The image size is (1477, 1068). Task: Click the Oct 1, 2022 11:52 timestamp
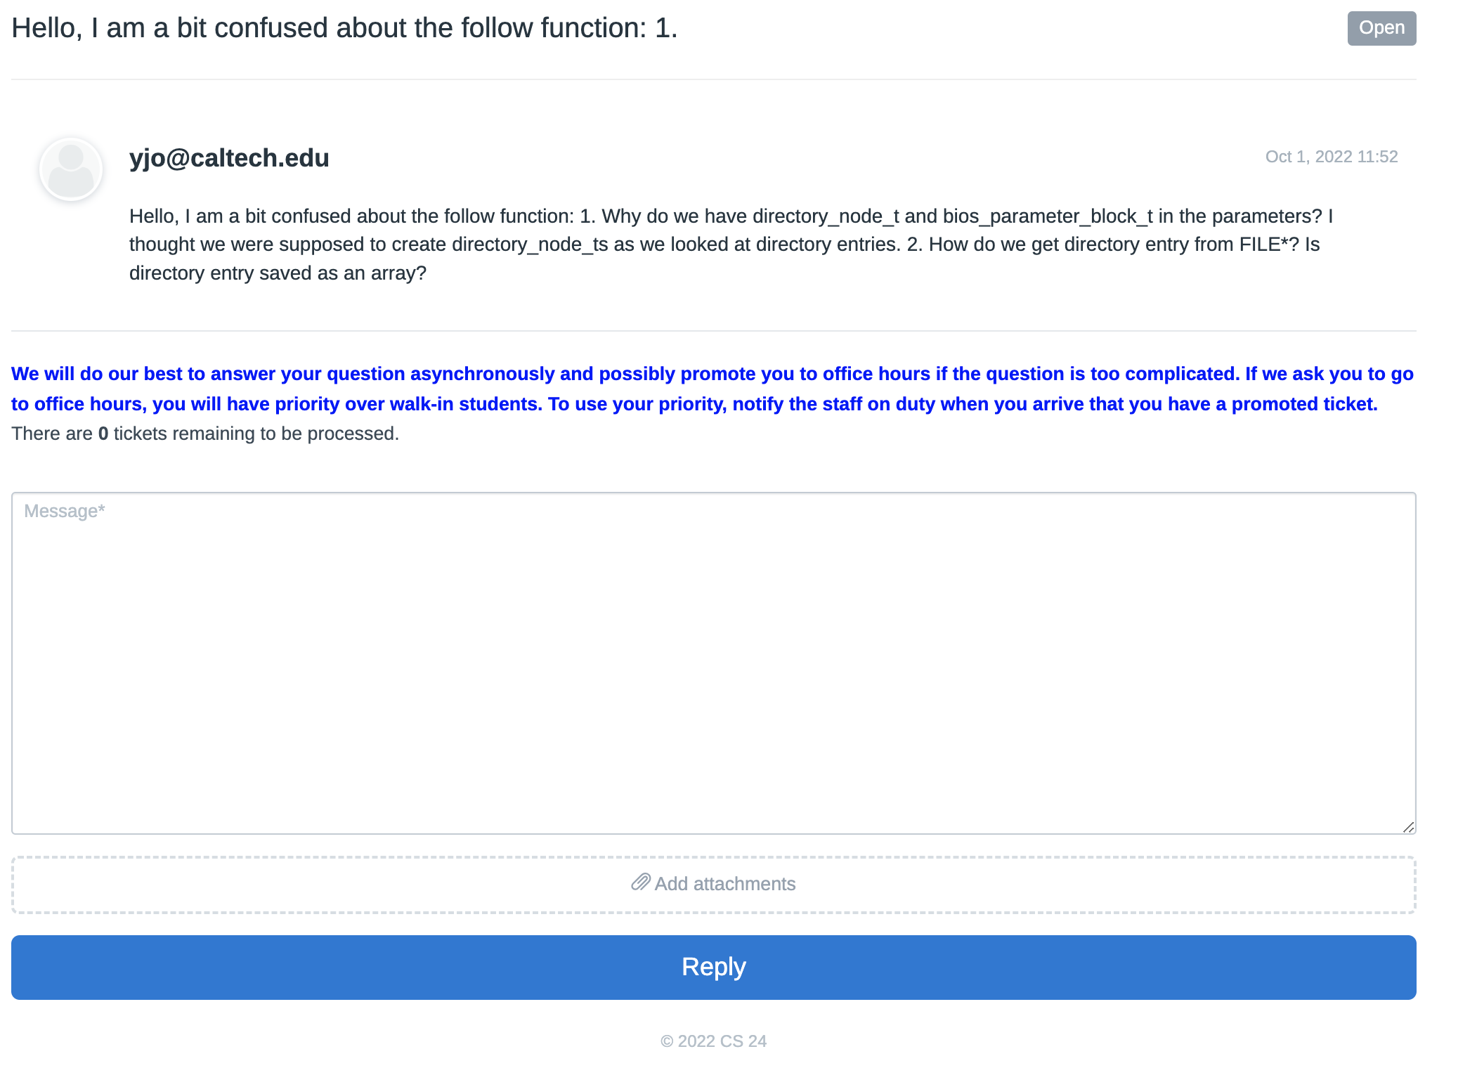[x=1331, y=157]
